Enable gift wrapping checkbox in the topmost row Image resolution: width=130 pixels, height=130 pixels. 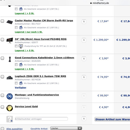[x=16, y=9]
